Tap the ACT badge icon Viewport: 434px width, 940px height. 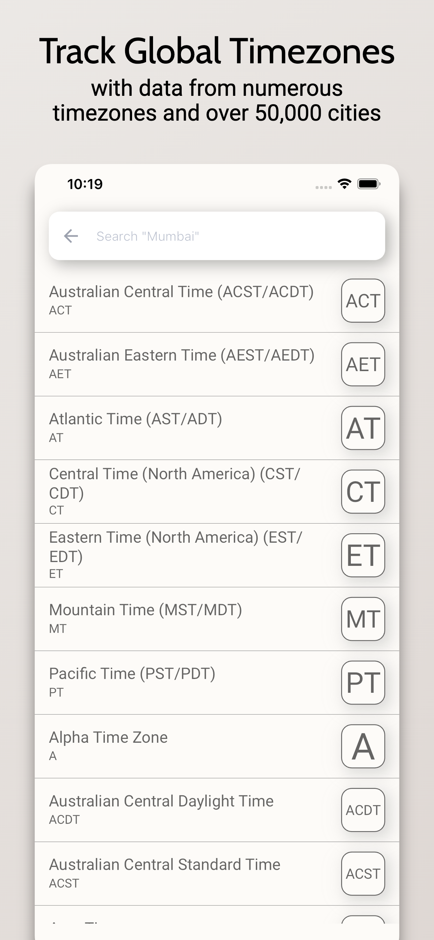pos(363,301)
